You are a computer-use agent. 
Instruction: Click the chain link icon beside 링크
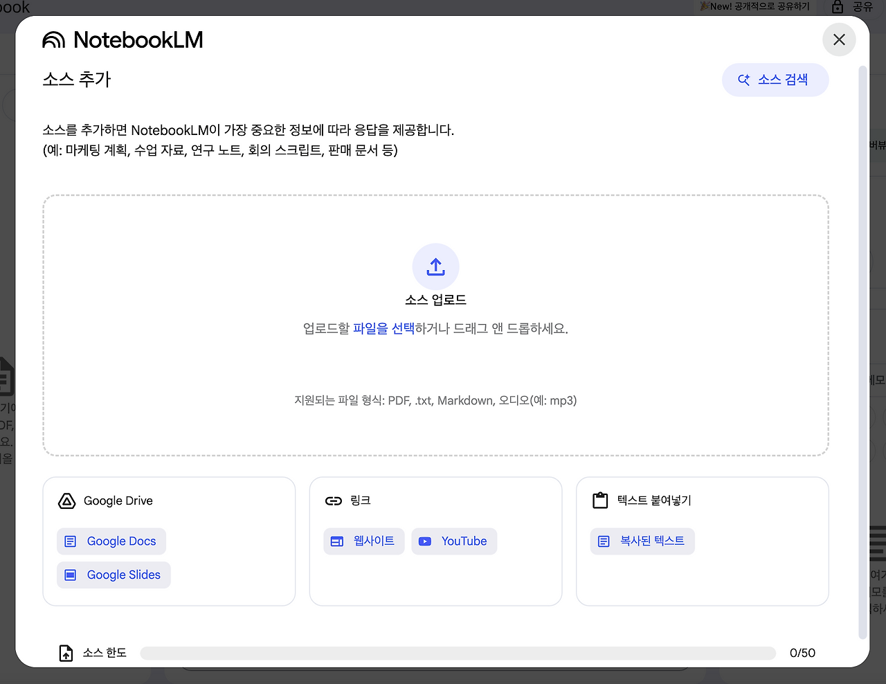pos(333,501)
